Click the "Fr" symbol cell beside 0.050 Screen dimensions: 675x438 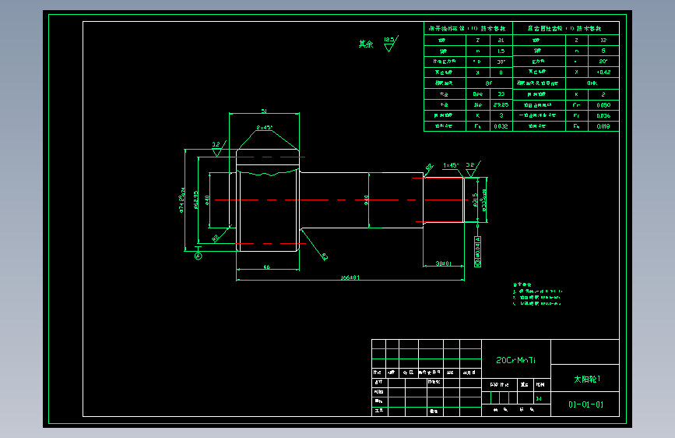pyautogui.click(x=576, y=104)
